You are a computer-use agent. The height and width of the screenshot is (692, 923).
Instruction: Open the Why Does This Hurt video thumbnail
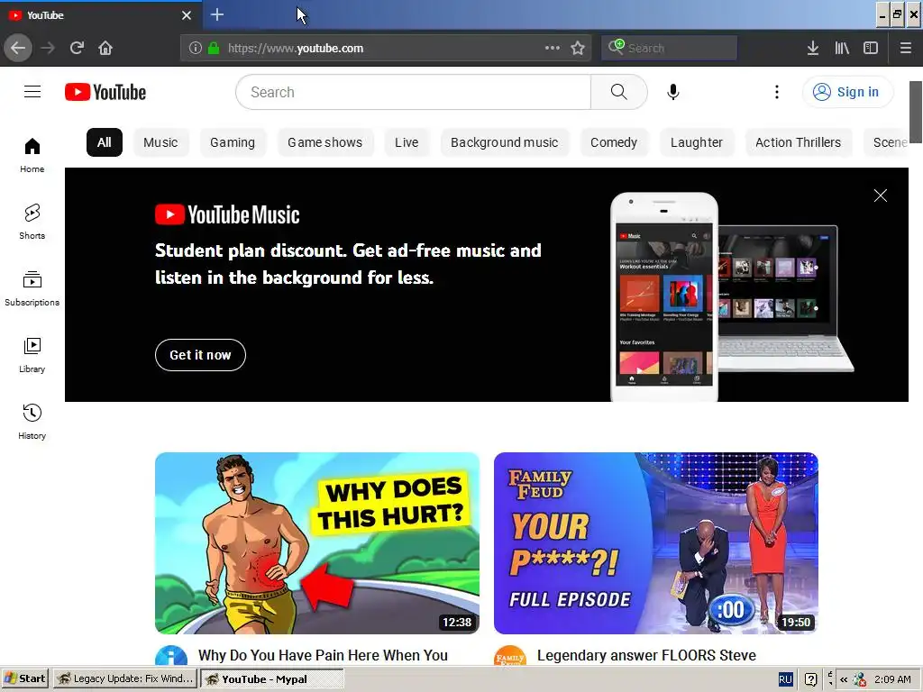[x=317, y=543]
